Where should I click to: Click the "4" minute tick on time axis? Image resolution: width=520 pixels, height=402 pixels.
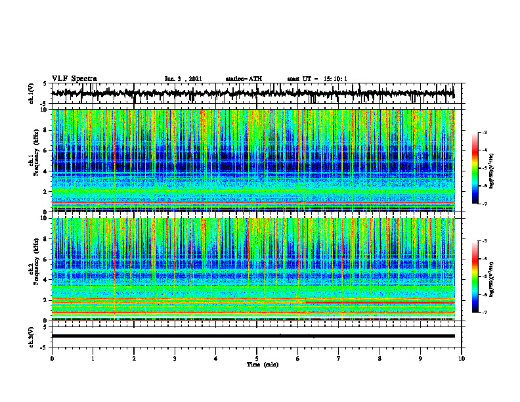point(216,359)
